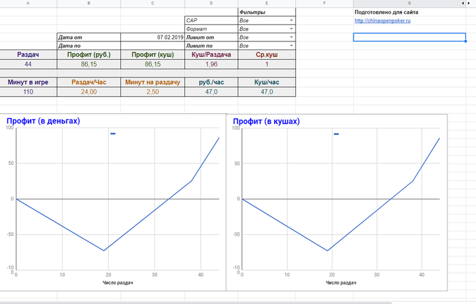Click the value 110 under Минут в игре
The width and height of the screenshot is (476, 304).
coord(29,92)
